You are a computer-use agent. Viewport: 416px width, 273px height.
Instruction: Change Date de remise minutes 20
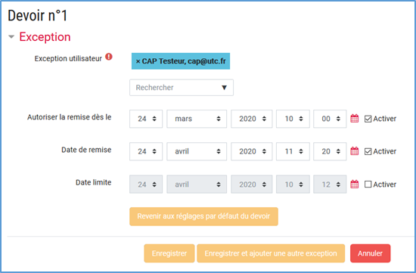point(330,151)
